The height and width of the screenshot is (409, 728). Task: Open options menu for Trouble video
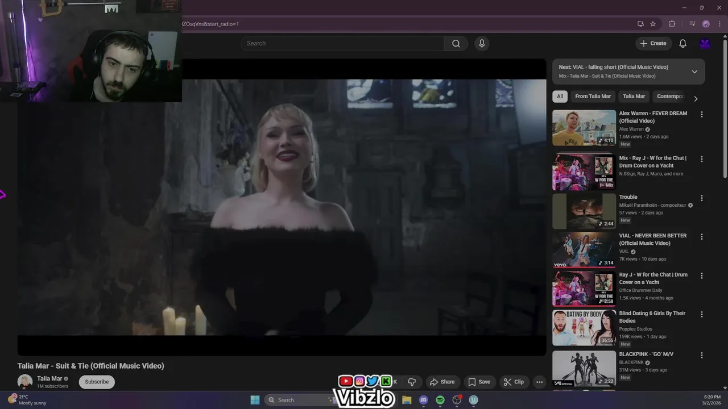[x=701, y=198]
